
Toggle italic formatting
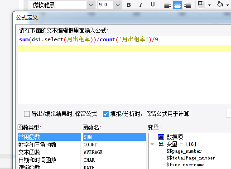141,5
